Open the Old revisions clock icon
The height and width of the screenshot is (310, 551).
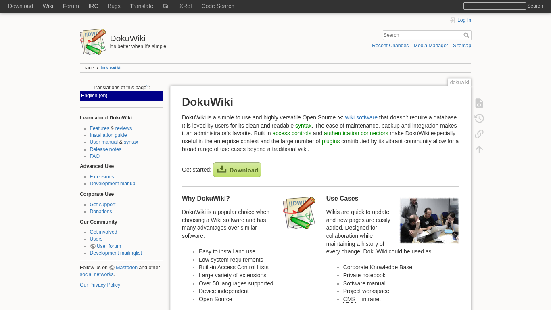[x=479, y=118]
